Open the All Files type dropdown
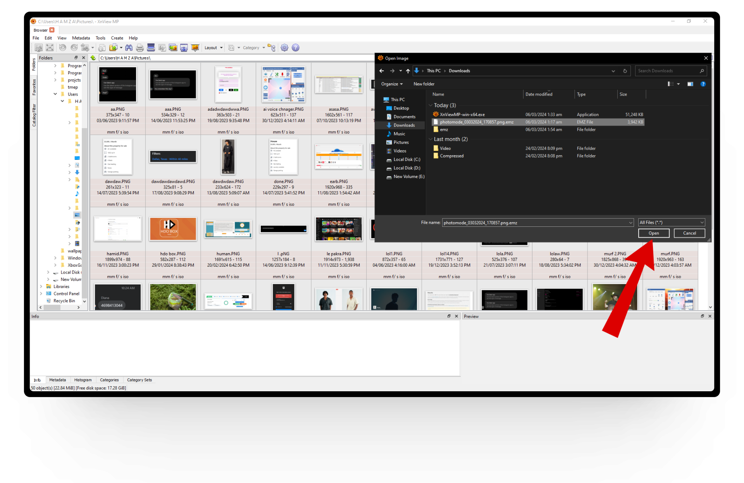 click(x=672, y=223)
